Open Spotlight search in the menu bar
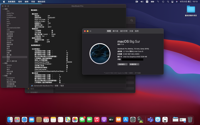Screen dimensions: 200x125 click(168, 2)
